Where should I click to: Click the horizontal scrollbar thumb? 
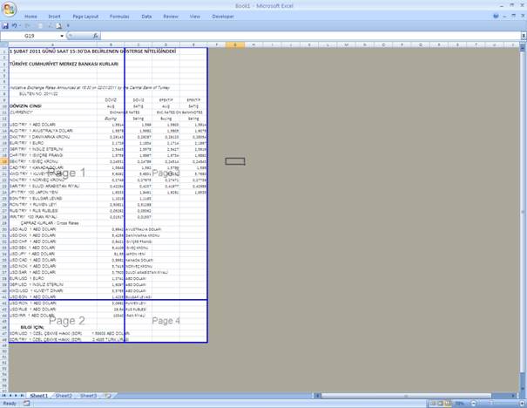coord(406,396)
